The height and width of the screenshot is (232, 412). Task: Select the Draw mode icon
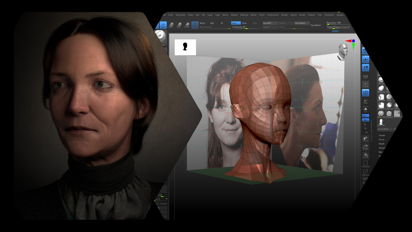tap(163, 25)
